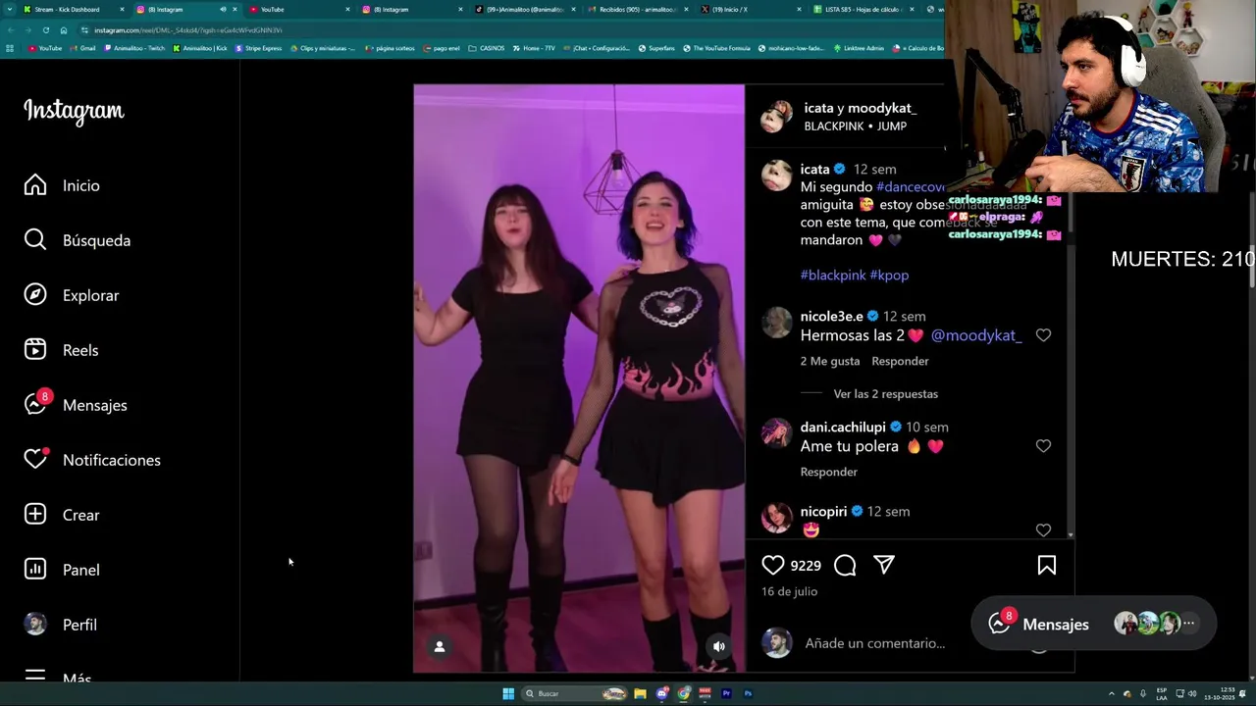Open icata's profile from caption
The width and height of the screenshot is (1256, 706).
pyautogui.click(x=814, y=170)
